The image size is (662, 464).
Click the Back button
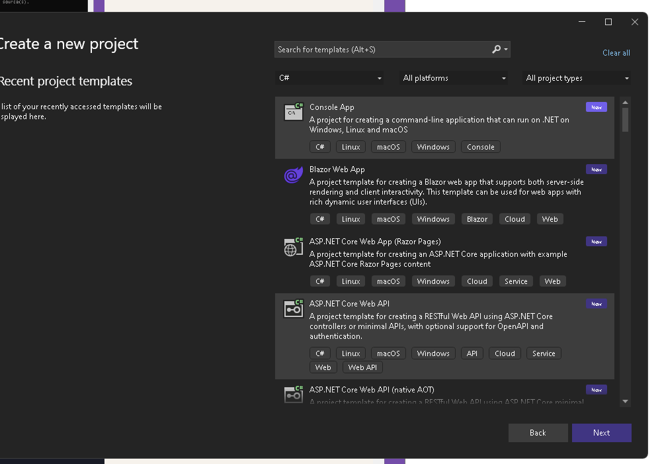pos(538,433)
